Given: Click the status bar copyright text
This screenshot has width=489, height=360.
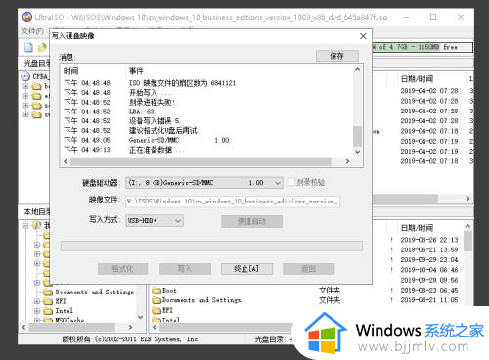Looking at the screenshot, I should tap(130, 339).
